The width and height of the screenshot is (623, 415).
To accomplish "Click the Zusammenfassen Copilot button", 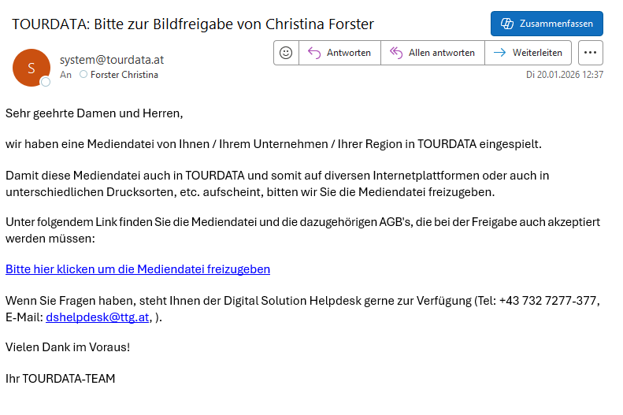I will (547, 24).
